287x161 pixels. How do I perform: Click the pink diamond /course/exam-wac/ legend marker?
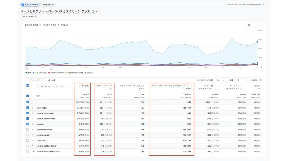[x=49, y=73]
